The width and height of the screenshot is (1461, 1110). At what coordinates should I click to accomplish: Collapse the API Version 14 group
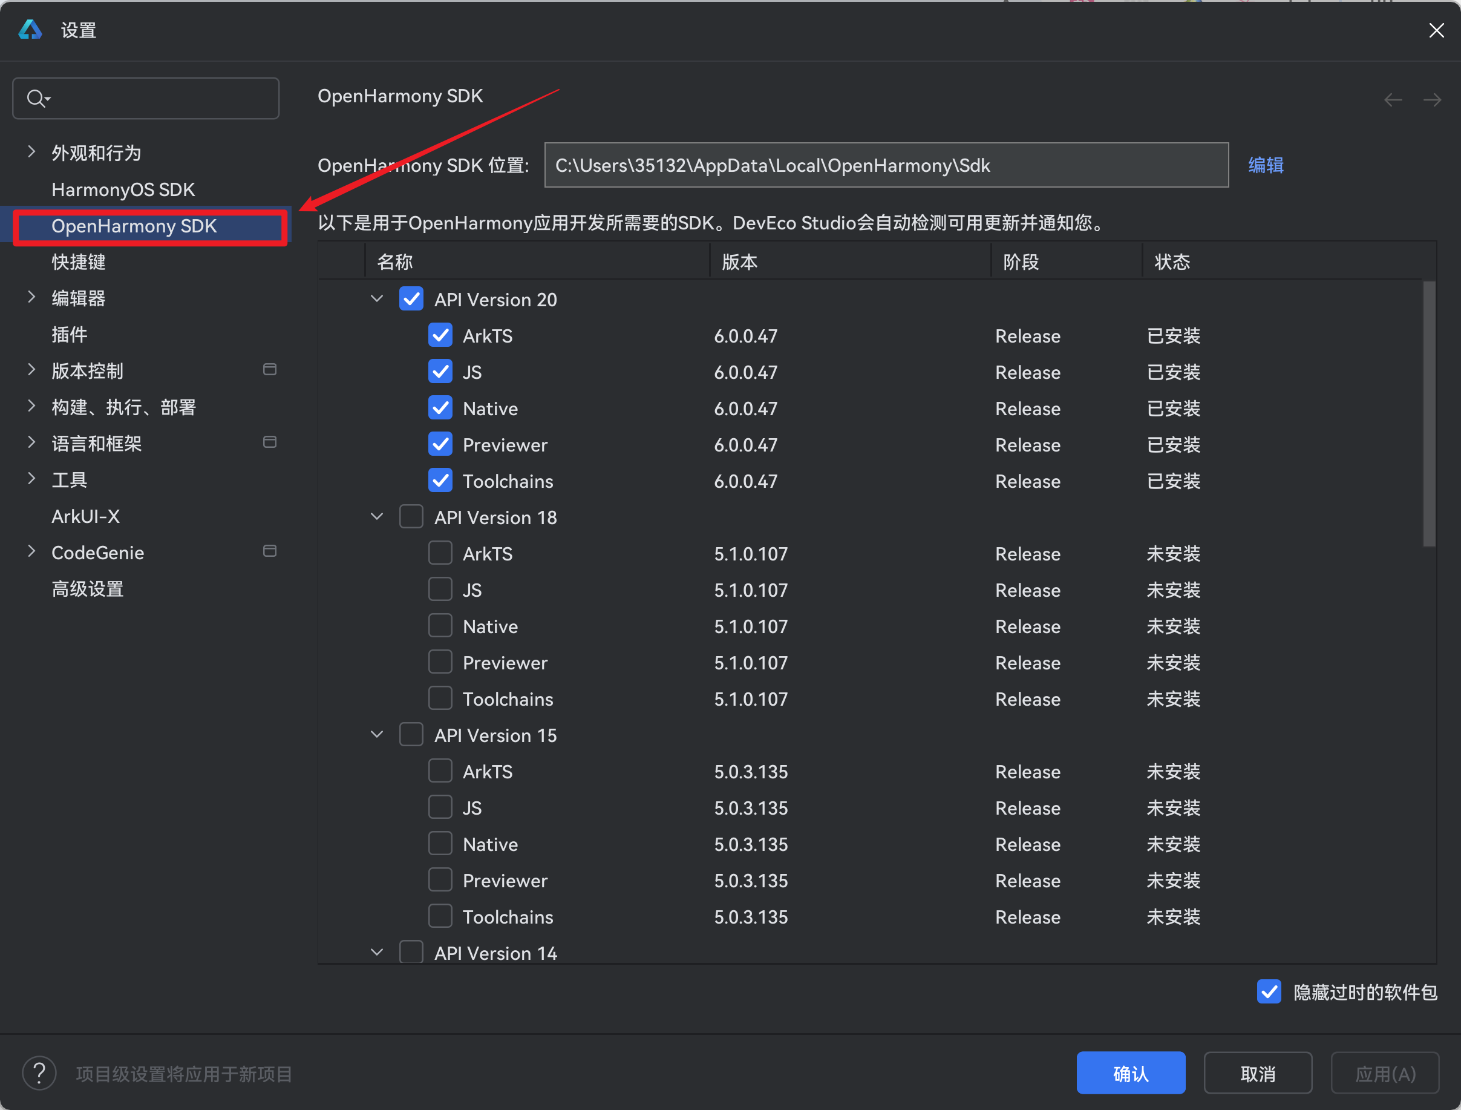(x=377, y=952)
